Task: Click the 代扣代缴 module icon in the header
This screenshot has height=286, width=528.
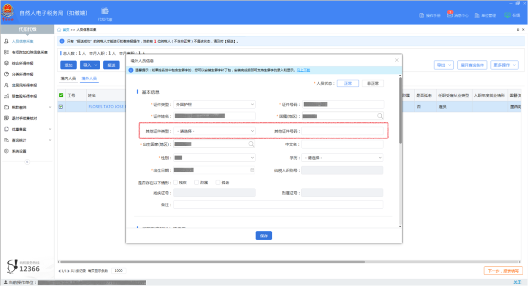Action: 105,11
